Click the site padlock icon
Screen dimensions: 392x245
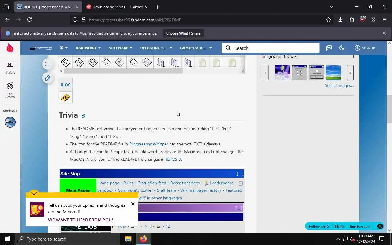83,20
